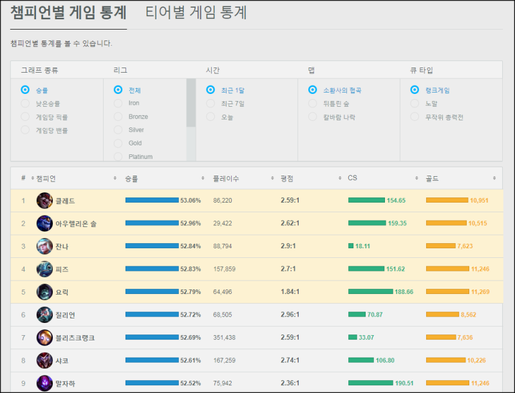Click the league list scrollbar
Viewport: 515px width, 393px height.
pos(191,103)
